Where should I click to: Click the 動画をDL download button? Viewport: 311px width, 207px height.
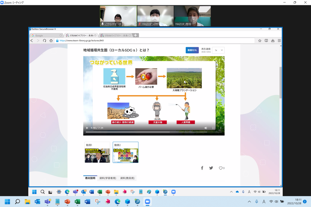192,50
